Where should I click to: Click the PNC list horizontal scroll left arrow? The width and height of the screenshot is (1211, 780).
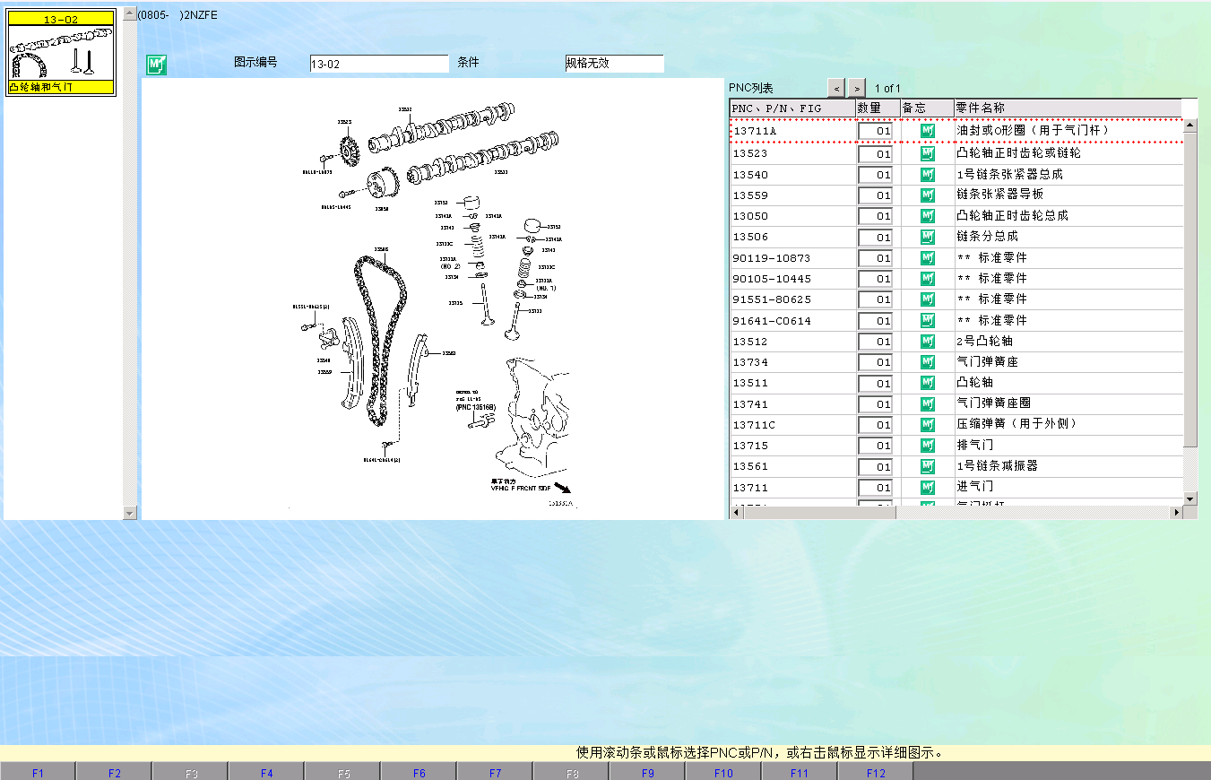tap(736, 512)
